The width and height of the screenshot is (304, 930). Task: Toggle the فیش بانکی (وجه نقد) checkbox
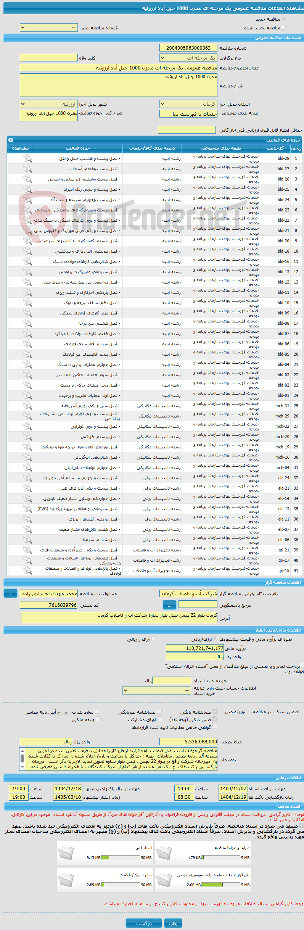point(215,719)
